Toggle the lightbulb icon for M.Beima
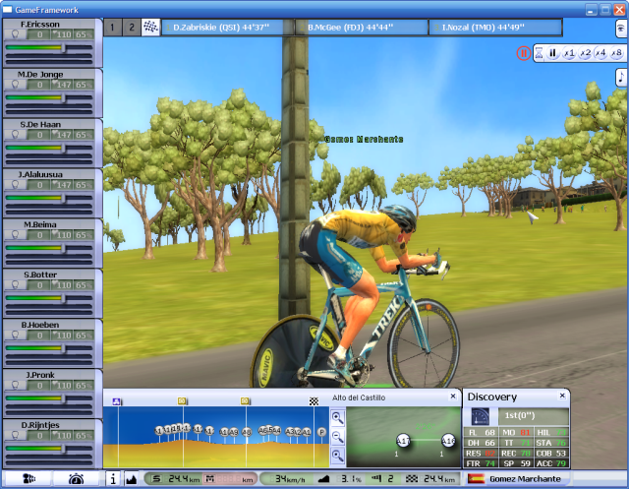Screen dimensions: 629x489 15,236
